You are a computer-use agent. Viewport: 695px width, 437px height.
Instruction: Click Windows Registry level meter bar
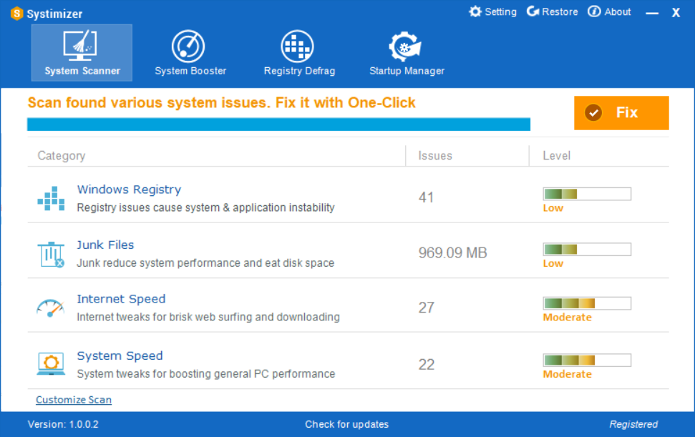point(587,194)
